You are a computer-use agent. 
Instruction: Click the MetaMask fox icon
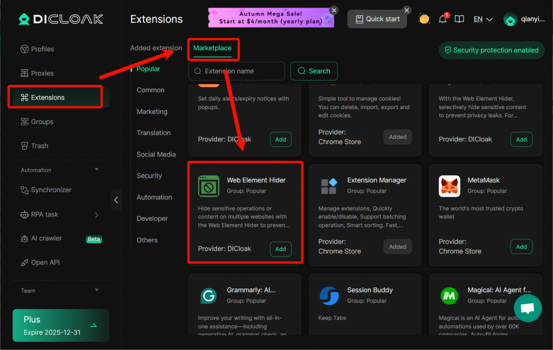coord(449,186)
